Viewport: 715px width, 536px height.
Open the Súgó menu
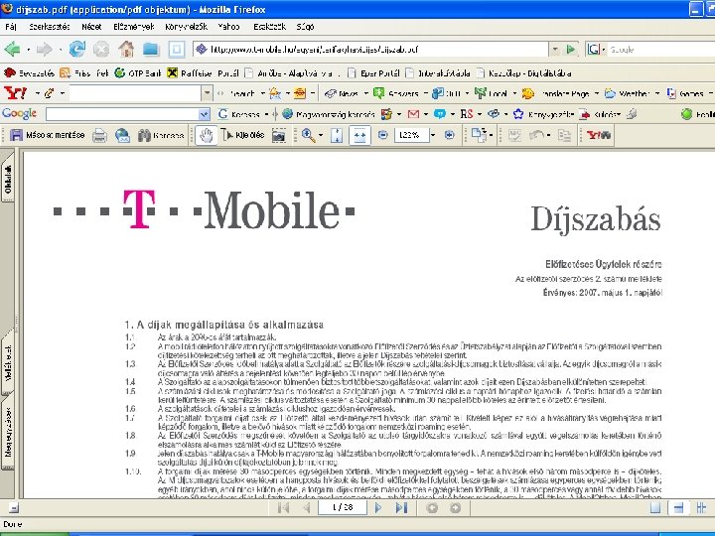pos(305,27)
